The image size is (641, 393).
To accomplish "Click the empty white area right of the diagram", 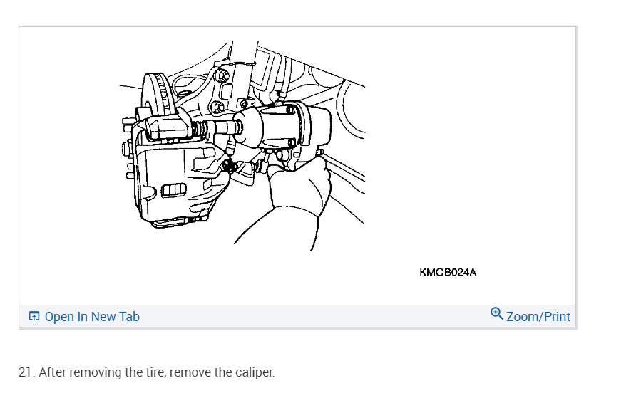I will pyautogui.click(x=470, y=143).
